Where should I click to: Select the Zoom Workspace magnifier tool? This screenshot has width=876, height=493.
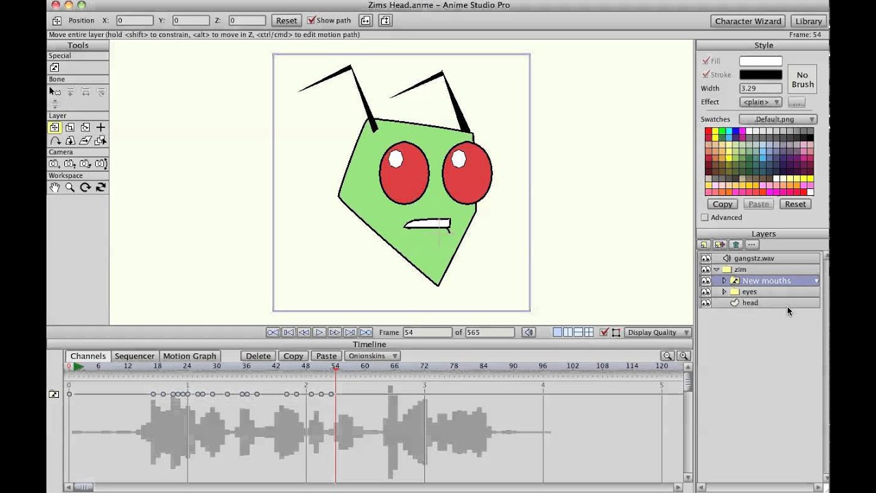[x=70, y=187]
